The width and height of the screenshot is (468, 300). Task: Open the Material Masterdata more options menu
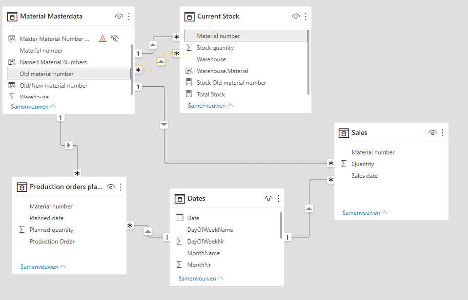point(129,17)
